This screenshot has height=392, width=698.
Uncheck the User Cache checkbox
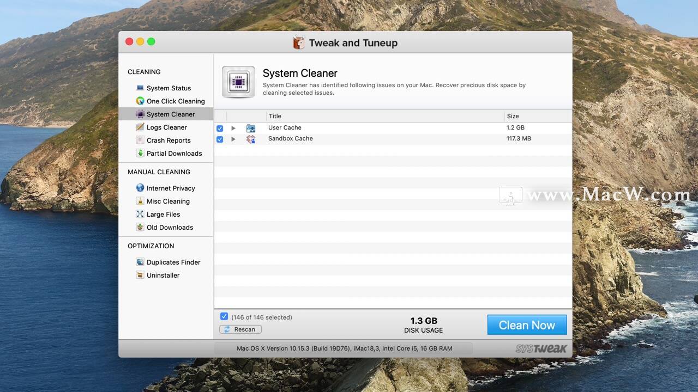pyautogui.click(x=220, y=128)
